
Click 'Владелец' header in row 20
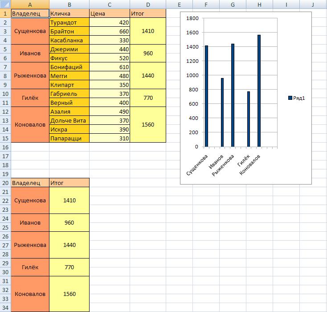(30, 183)
